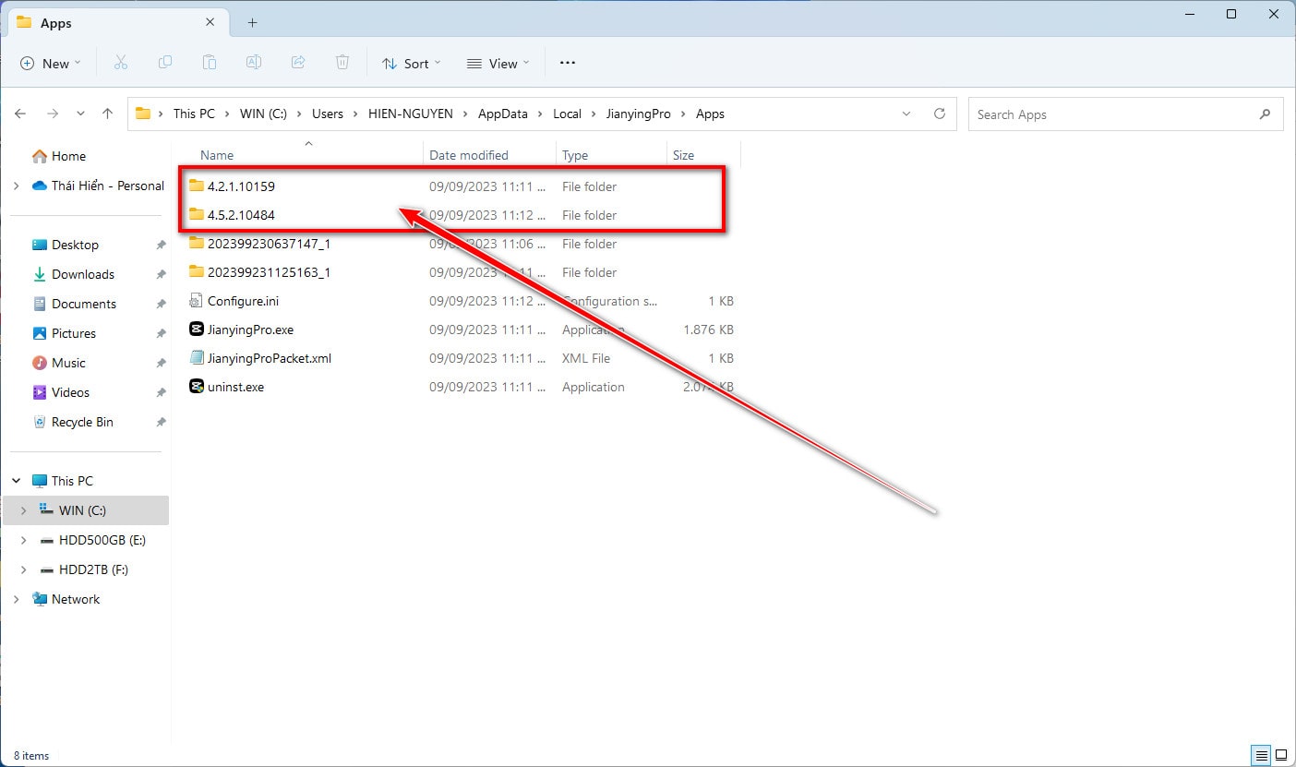Switch to large thumbnails view icon

pyautogui.click(x=1279, y=755)
